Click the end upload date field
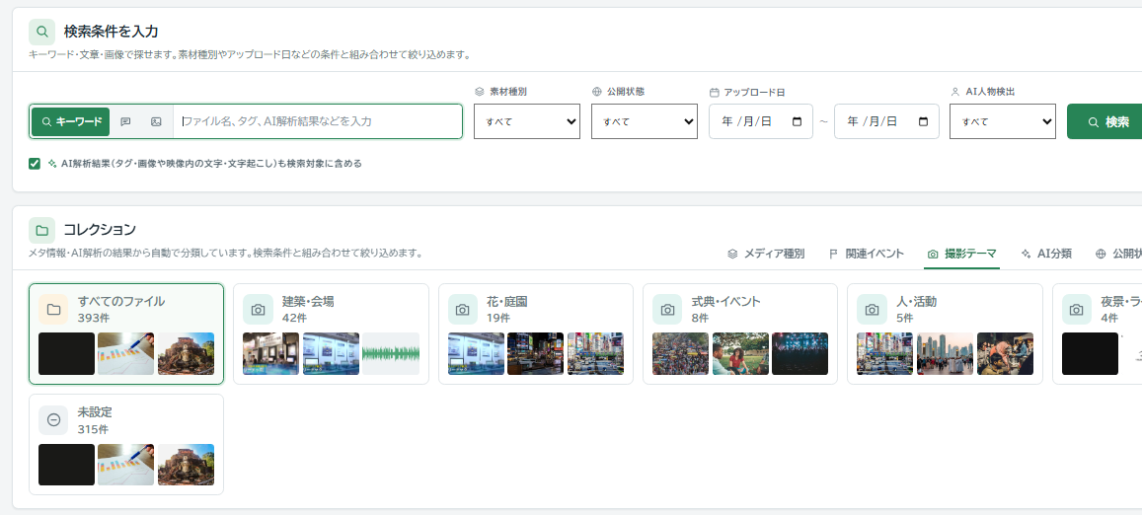The height and width of the screenshot is (515, 1142). click(886, 121)
